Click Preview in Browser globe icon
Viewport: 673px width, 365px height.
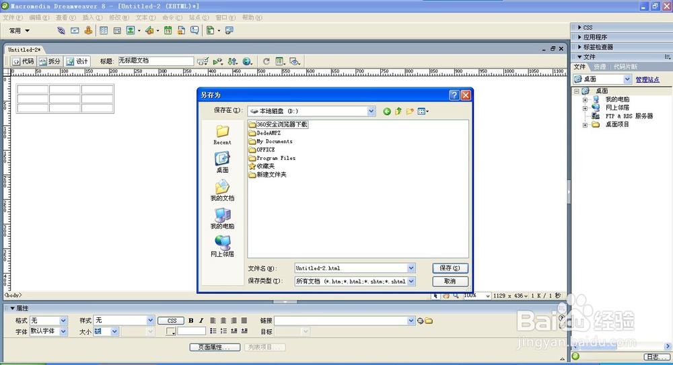(x=247, y=62)
